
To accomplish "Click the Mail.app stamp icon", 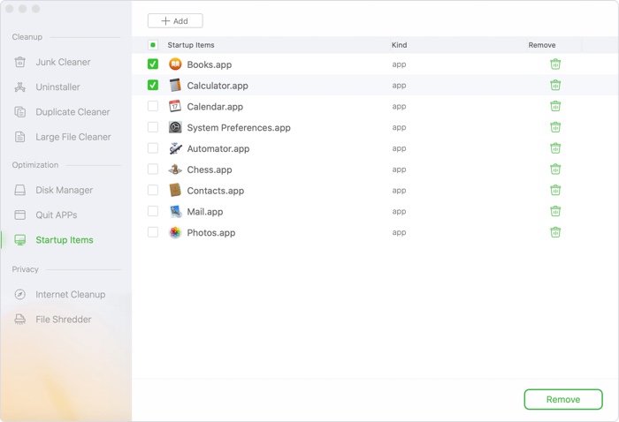I will pyautogui.click(x=175, y=211).
